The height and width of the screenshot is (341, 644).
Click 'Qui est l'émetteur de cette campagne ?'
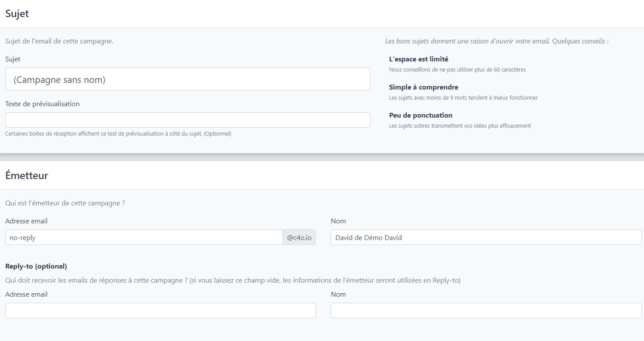65,203
